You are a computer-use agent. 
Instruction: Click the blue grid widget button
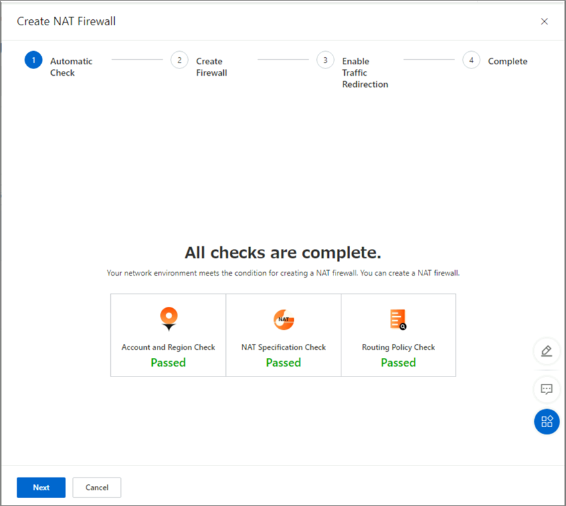click(547, 422)
